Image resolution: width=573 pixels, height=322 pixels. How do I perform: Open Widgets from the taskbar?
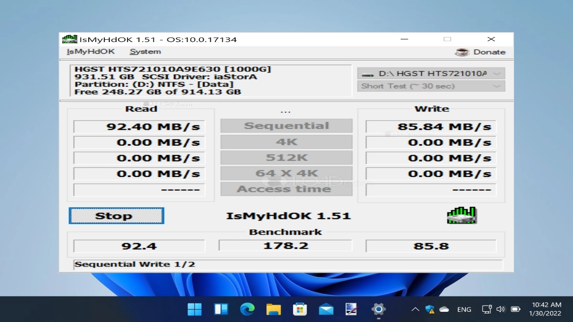click(x=221, y=309)
